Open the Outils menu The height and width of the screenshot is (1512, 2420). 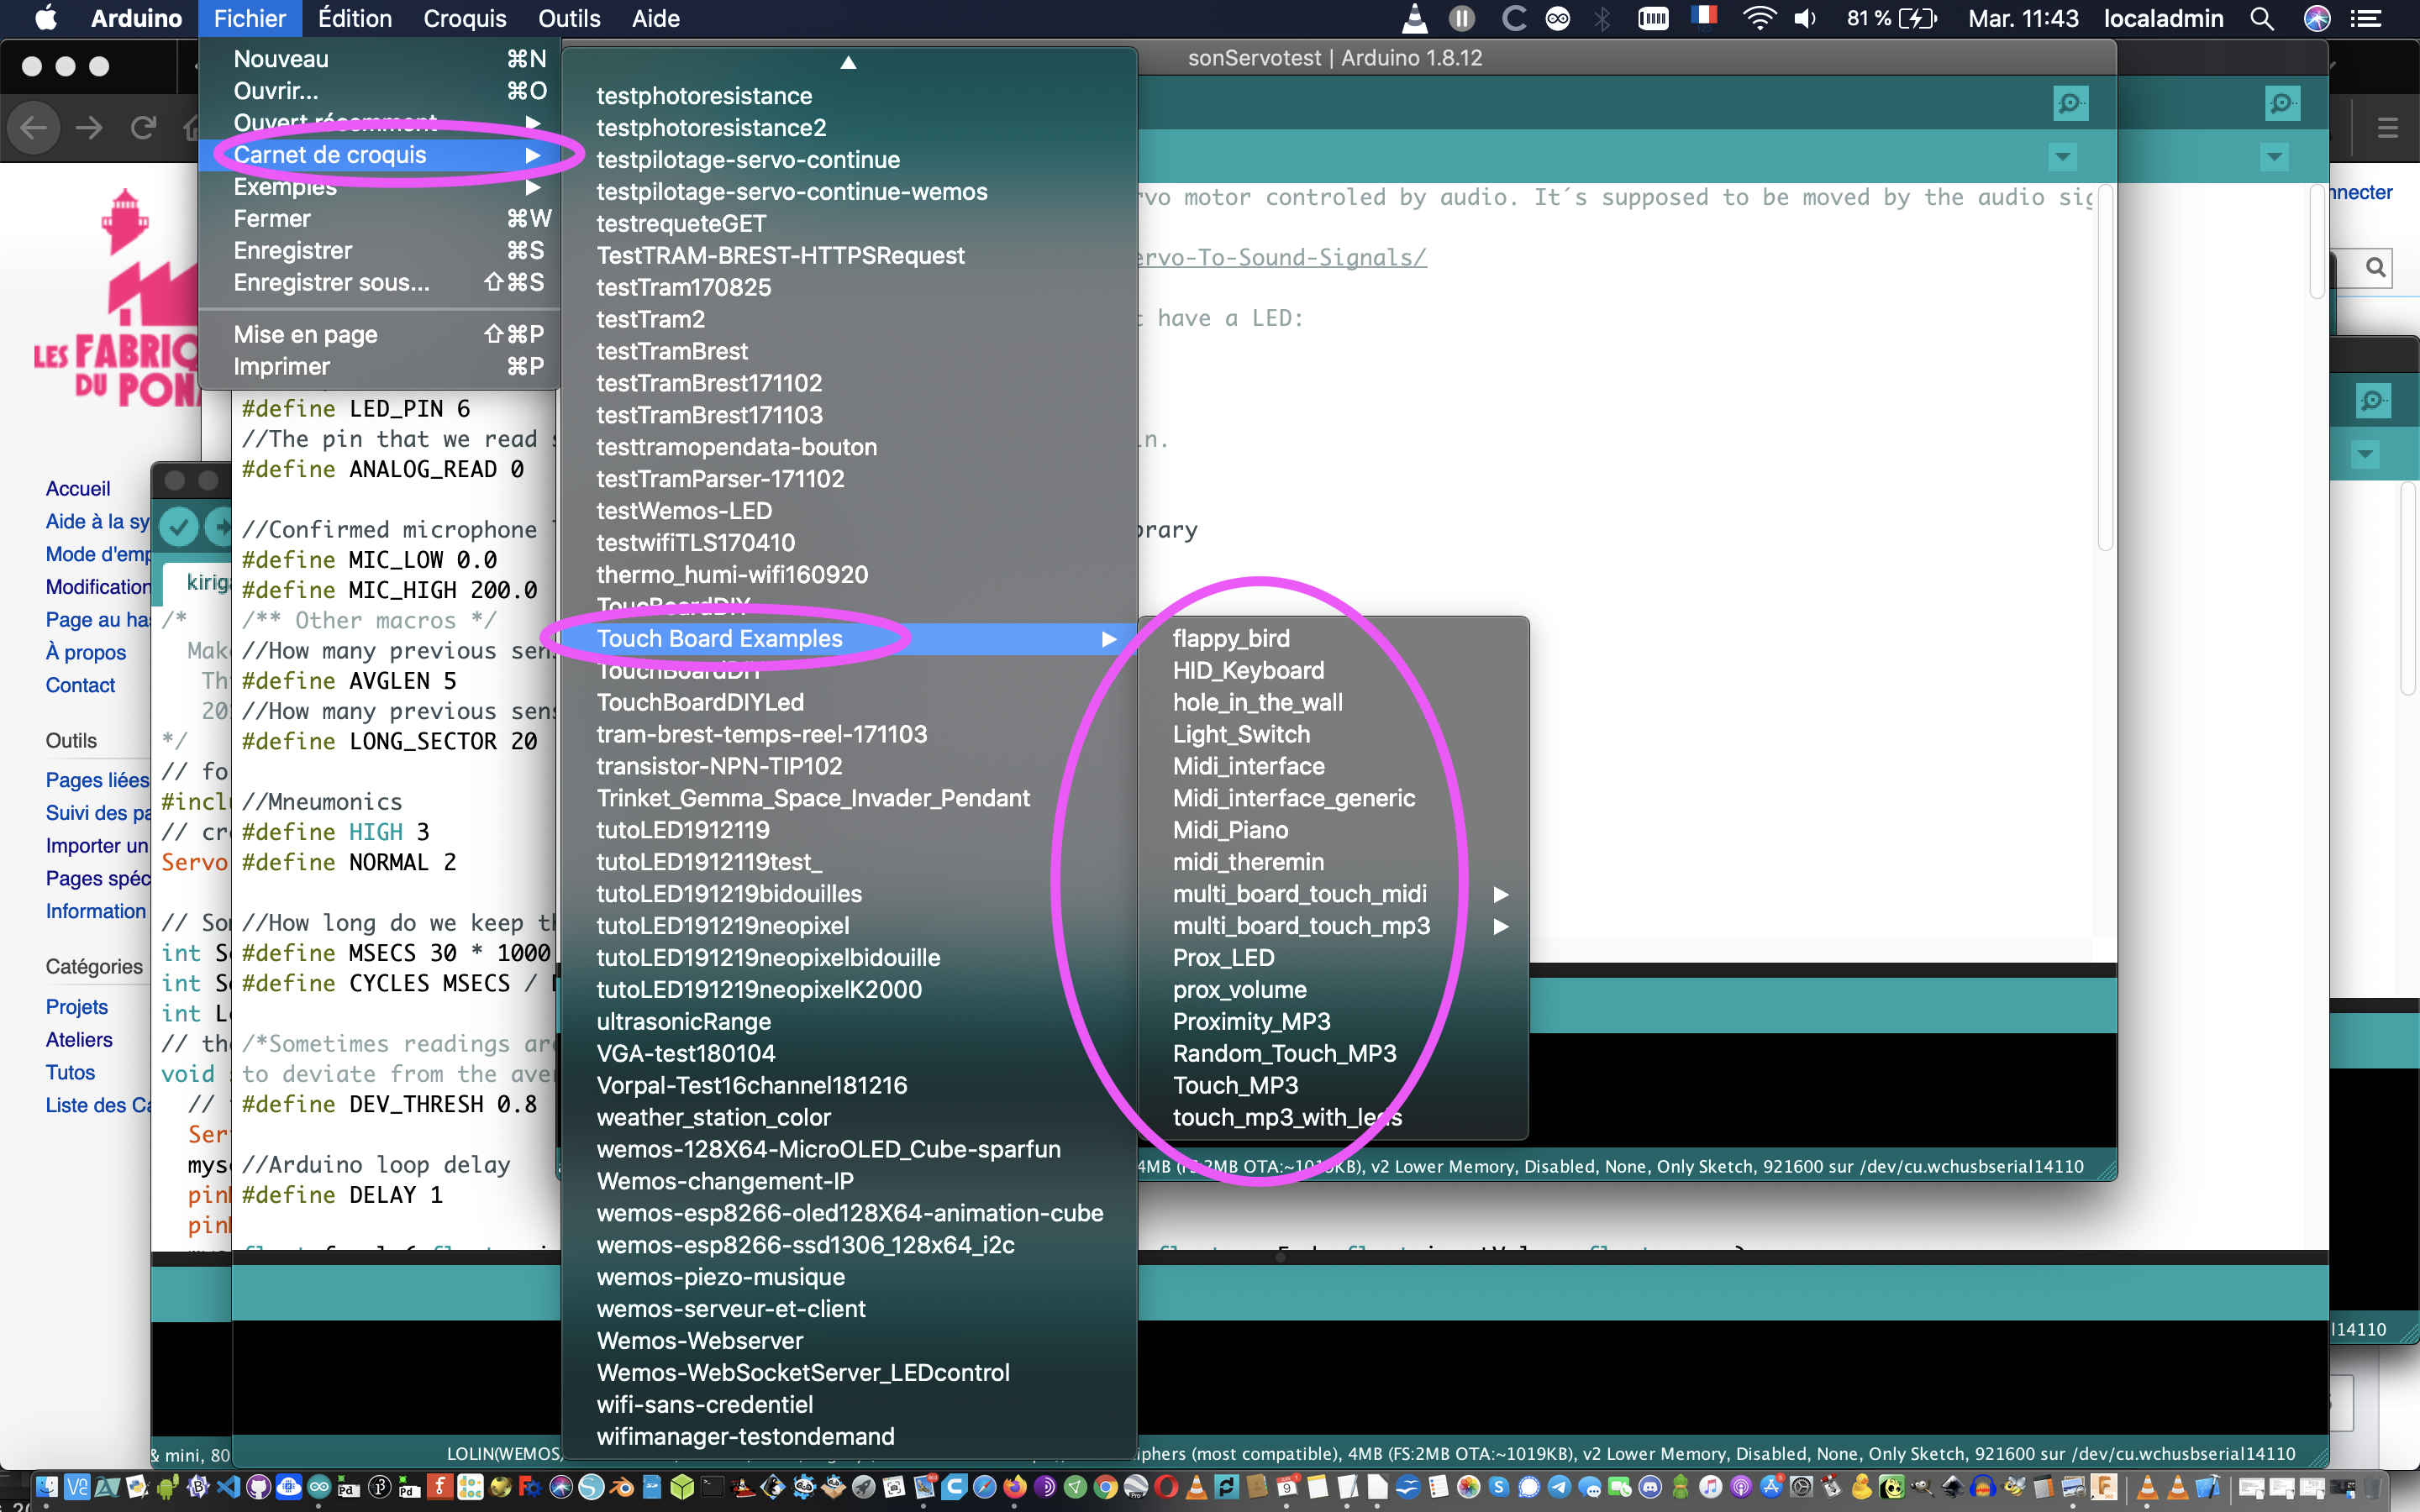[569, 18]
